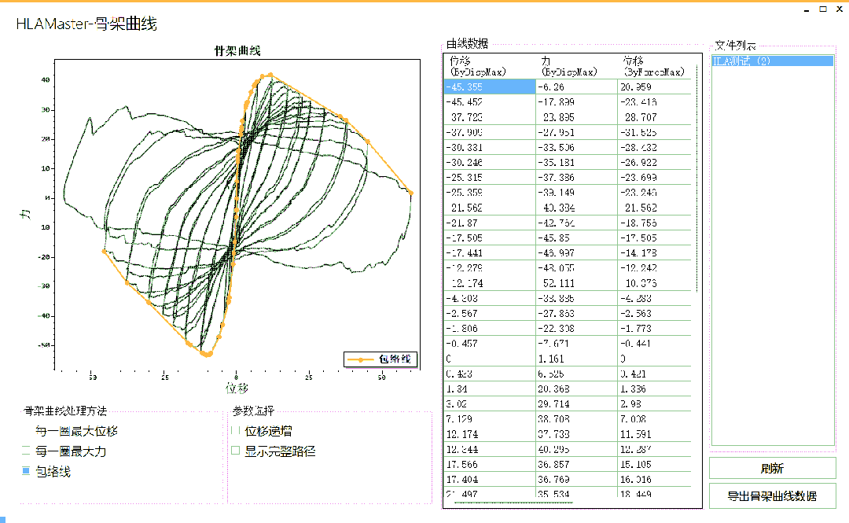Image resolution: width=849 pixels, height=523 pixels.
Task: Click the cell 17.566
Action: [490, 465]
